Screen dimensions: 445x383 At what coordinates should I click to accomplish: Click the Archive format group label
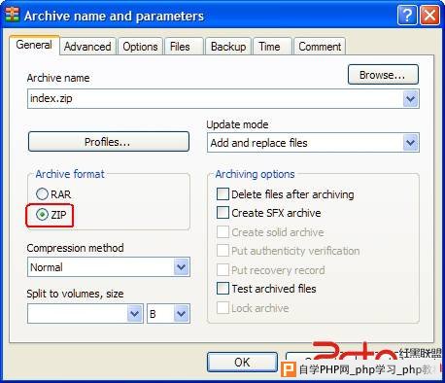(x=70, y=174)
